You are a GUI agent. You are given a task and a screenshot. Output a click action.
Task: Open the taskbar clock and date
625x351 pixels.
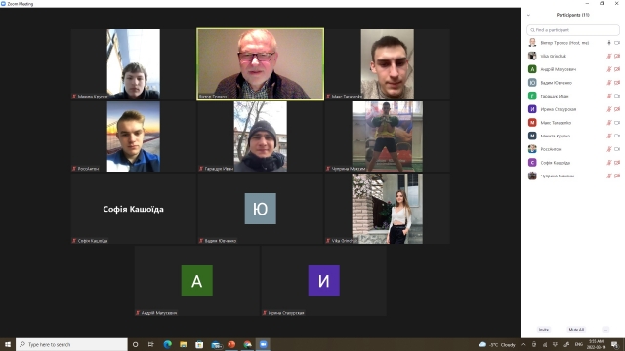596,344
